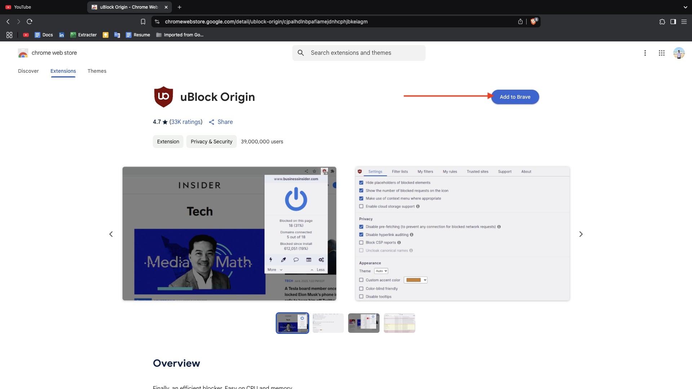The image size is (692, 389).
Task: Reload the current page
Action: (30, 22)
